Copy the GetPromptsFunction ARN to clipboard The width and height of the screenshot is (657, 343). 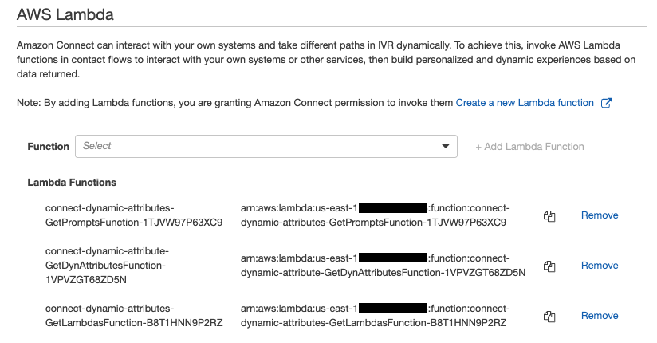click(x=549, y=216)
